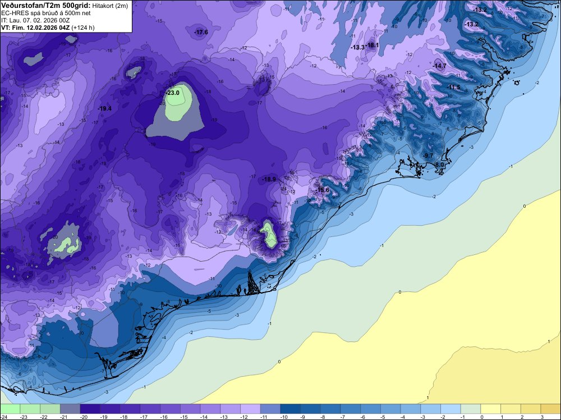The image size is (561, 420).
Task: Click the -8.0 coastal temperature label
Action: [x=439, y=165]
